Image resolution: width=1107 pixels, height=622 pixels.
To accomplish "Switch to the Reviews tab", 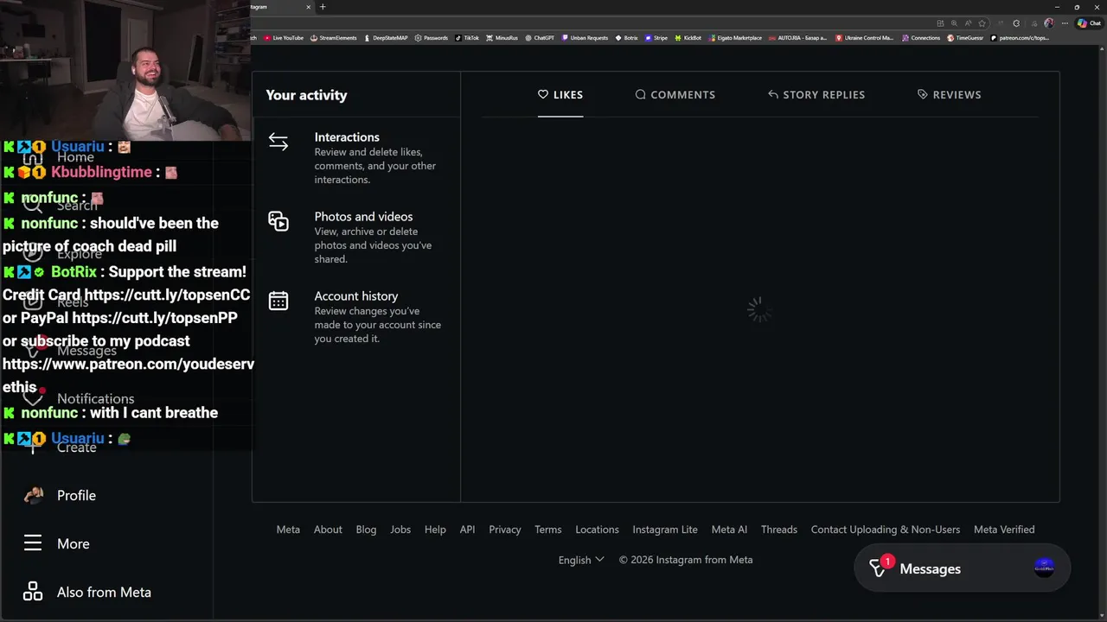I will click(949, 94).
